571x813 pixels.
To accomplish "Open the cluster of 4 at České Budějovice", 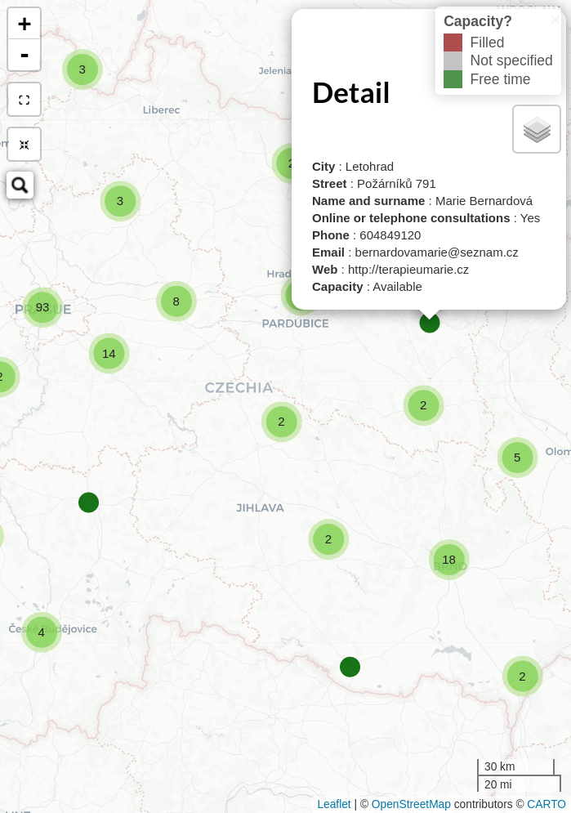I will (x=42, y=632).
